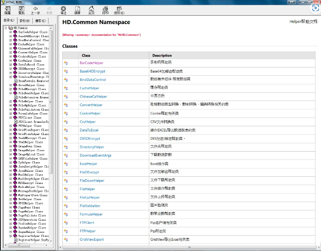Image resolution: width=321 pixels, height=251 pixels.
Task: Go to Home (主页) icon
Action: [x=91, y=10]
